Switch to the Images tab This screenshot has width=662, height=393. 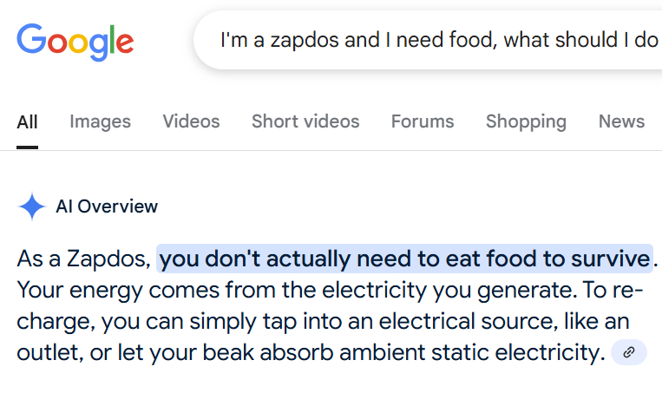pos(100,121)
